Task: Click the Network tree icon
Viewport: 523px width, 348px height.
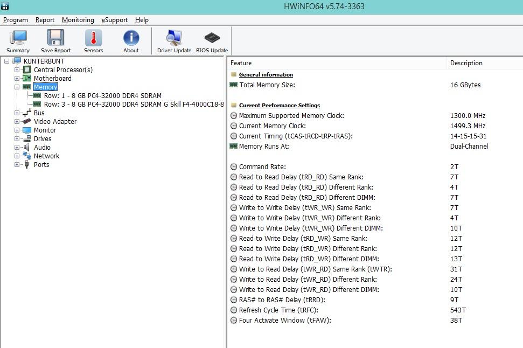Action: [x=27, y=156]
